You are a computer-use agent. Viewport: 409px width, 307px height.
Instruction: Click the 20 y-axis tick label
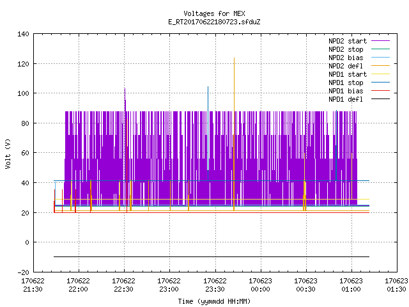[25, 213]
